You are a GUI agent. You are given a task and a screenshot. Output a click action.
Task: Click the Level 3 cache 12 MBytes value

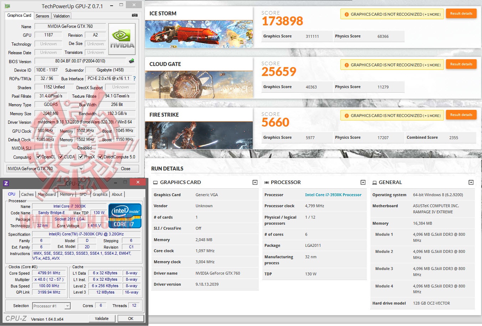(105, 292)
